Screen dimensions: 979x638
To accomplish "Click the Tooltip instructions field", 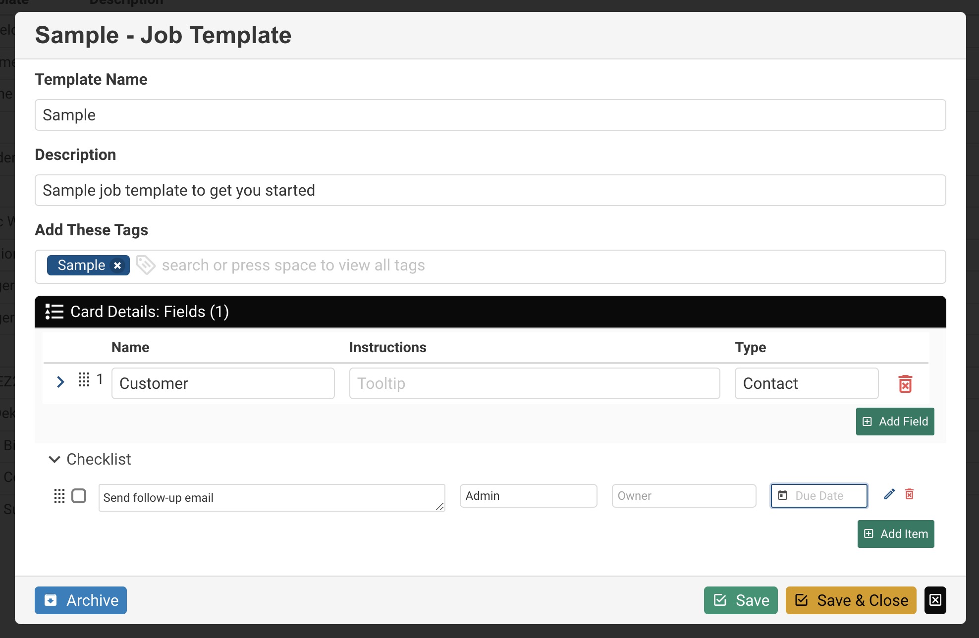I will 534,383.
